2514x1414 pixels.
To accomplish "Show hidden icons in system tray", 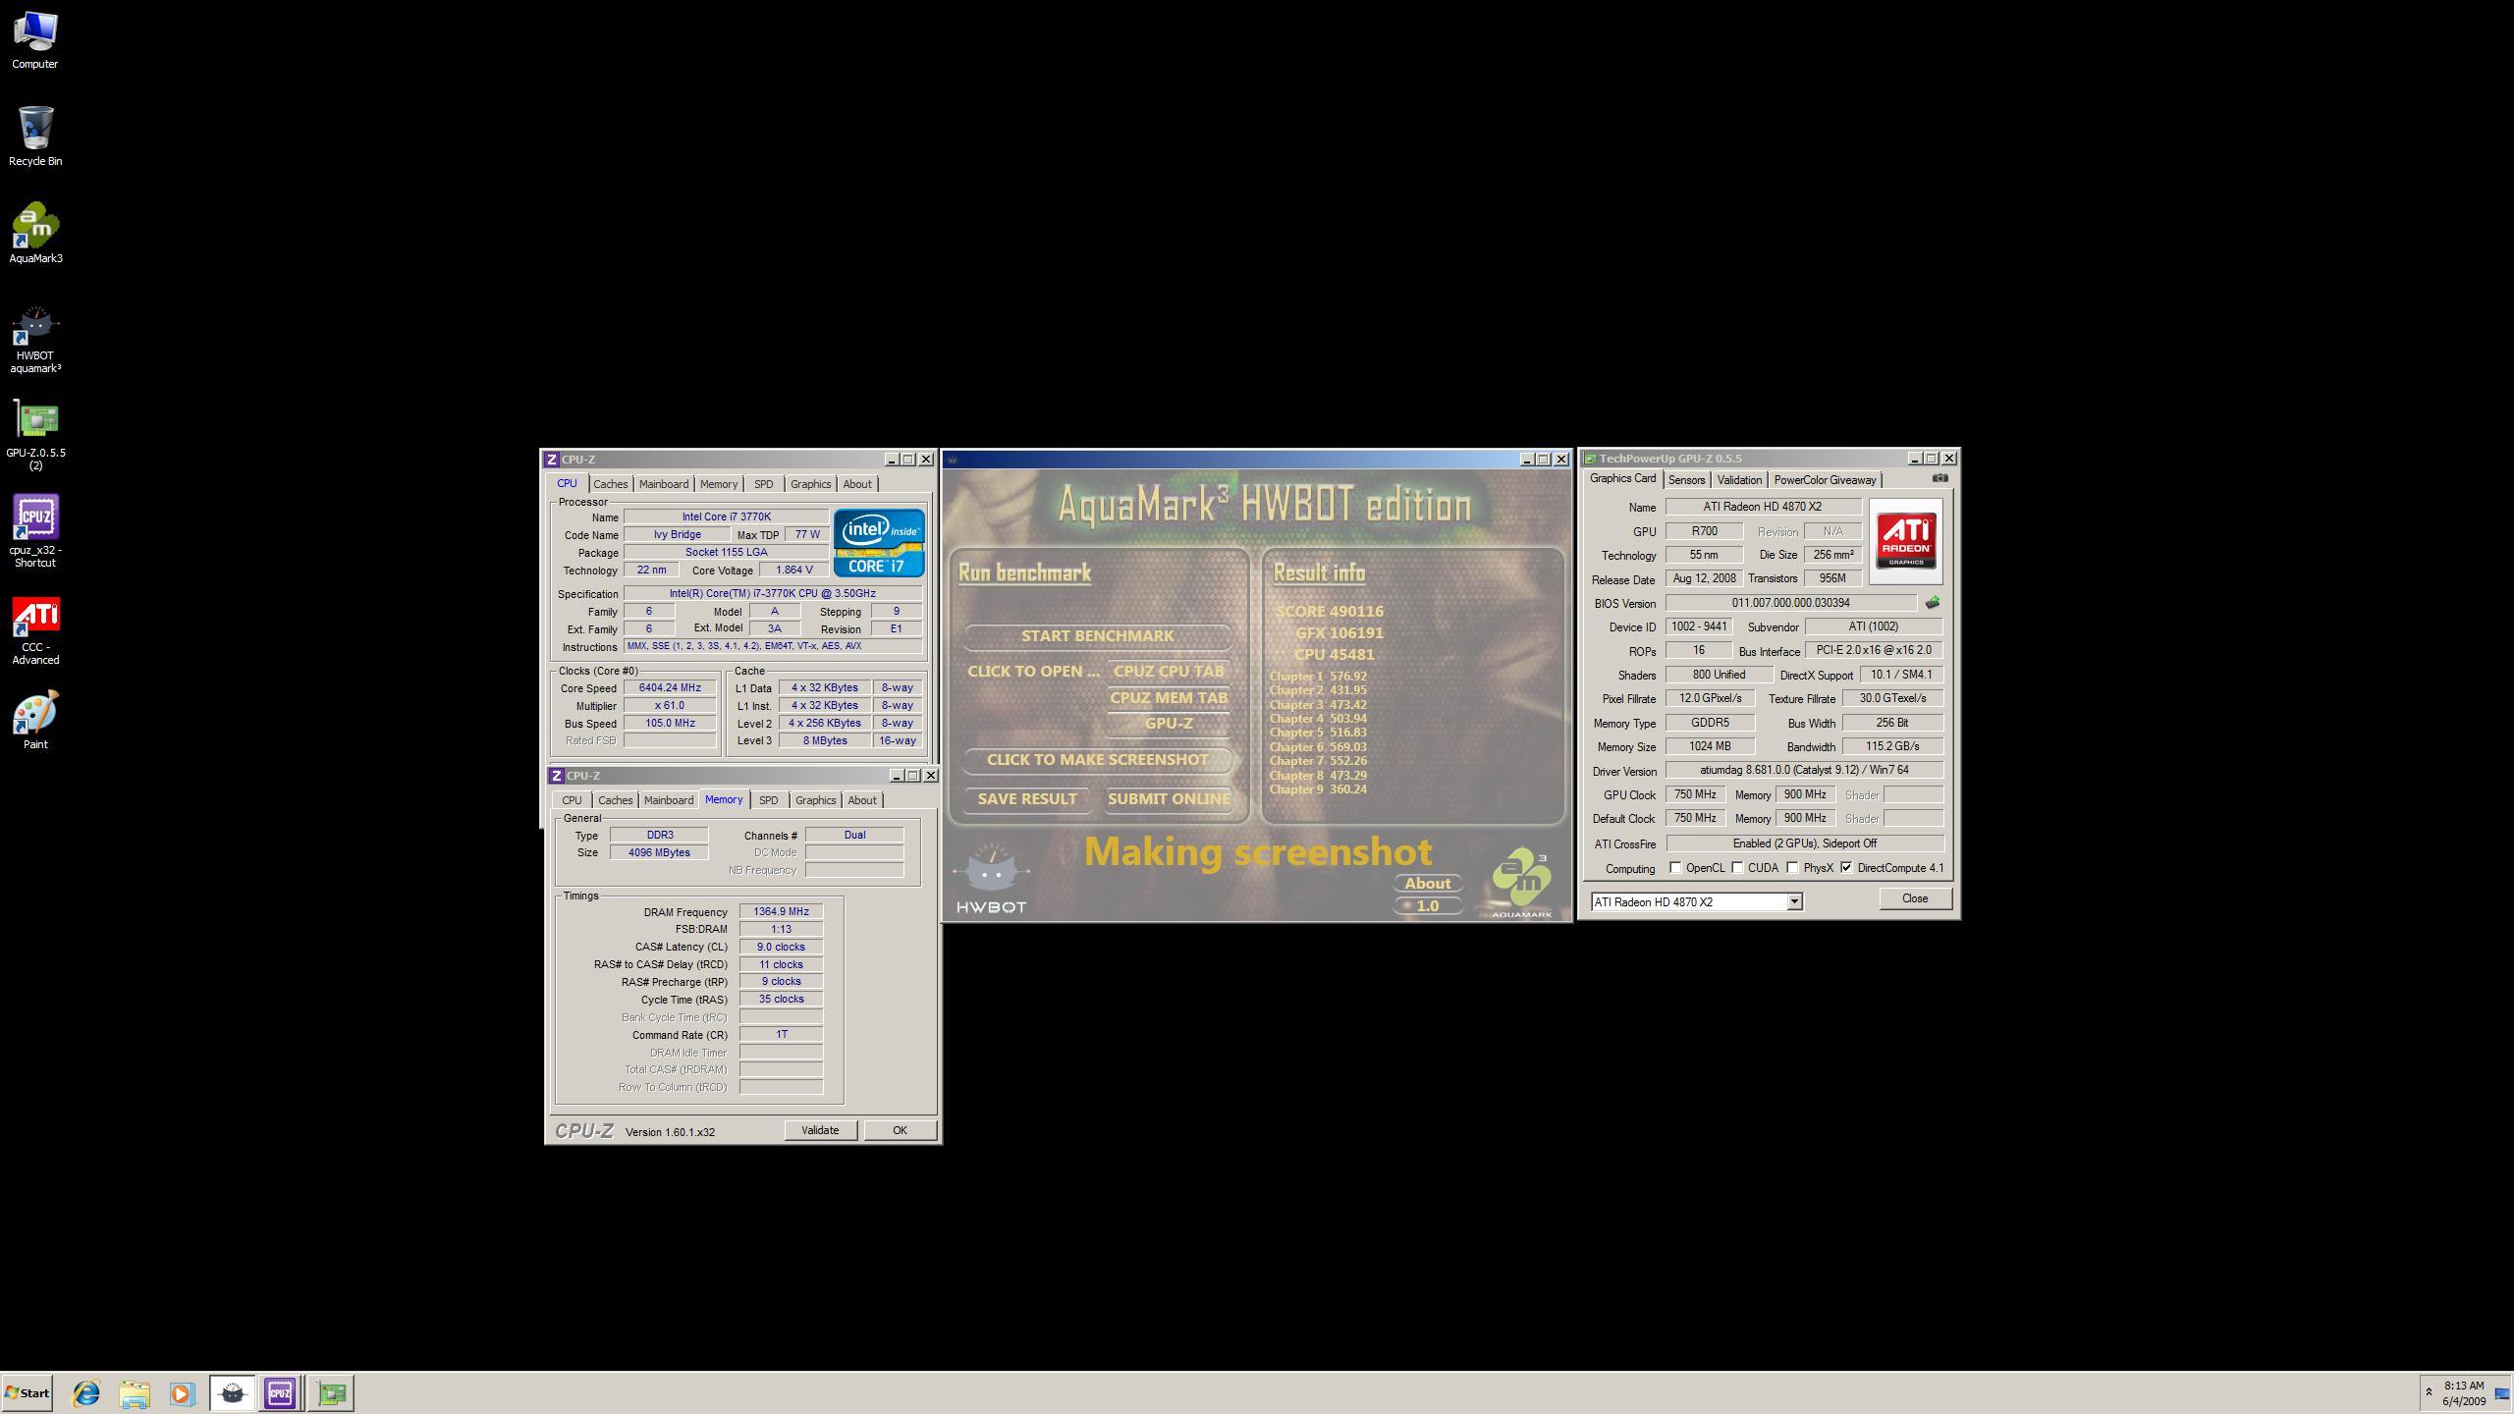I will (2429, 1392).
